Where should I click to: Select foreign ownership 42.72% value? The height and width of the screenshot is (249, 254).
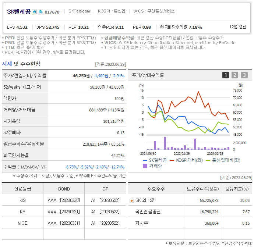[x=118, y=156]
